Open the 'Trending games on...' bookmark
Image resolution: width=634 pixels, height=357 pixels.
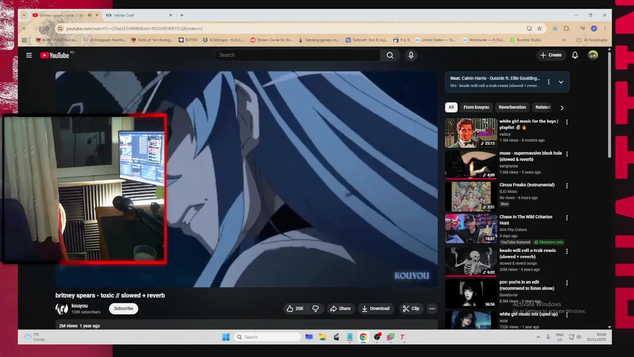[318, 40]
